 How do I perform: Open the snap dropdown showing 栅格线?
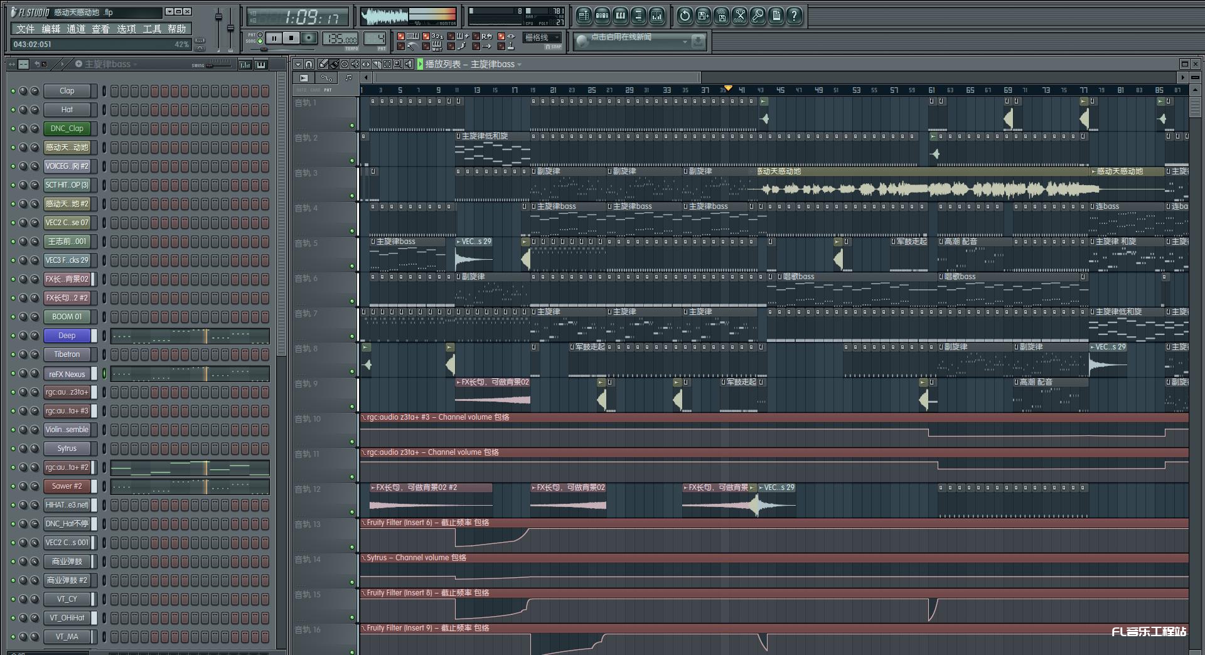(x=542, y=38)
